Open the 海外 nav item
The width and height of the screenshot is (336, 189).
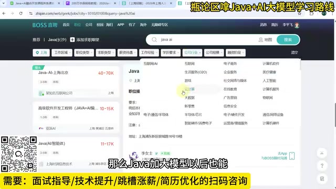pos(143,25)
